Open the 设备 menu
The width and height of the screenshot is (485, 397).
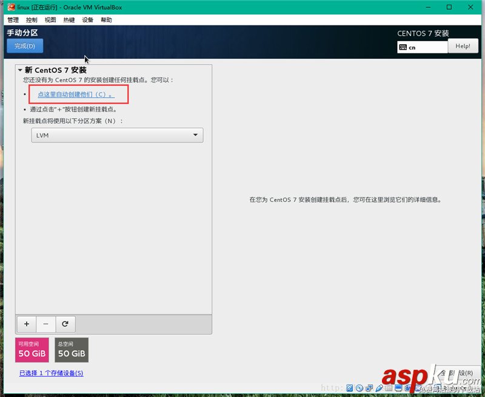coord(87,20)
